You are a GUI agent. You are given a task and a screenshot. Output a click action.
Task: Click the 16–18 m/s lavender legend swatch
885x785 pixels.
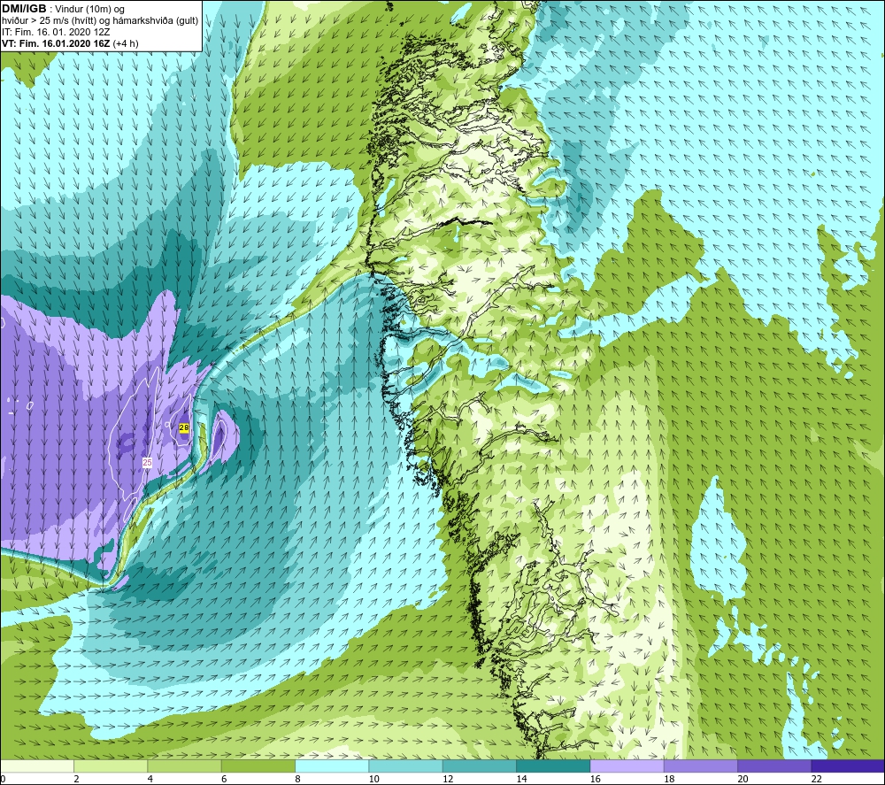pyautogui.click(x=627, y=766)
